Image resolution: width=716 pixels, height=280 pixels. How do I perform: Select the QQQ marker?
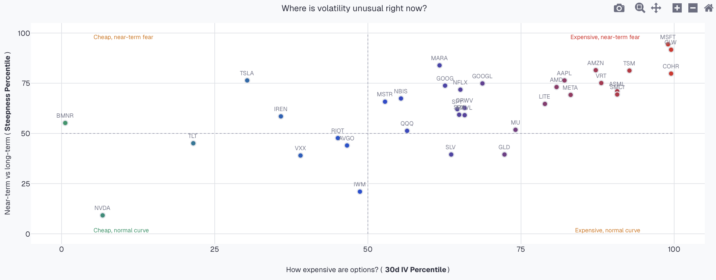[407, 130]
